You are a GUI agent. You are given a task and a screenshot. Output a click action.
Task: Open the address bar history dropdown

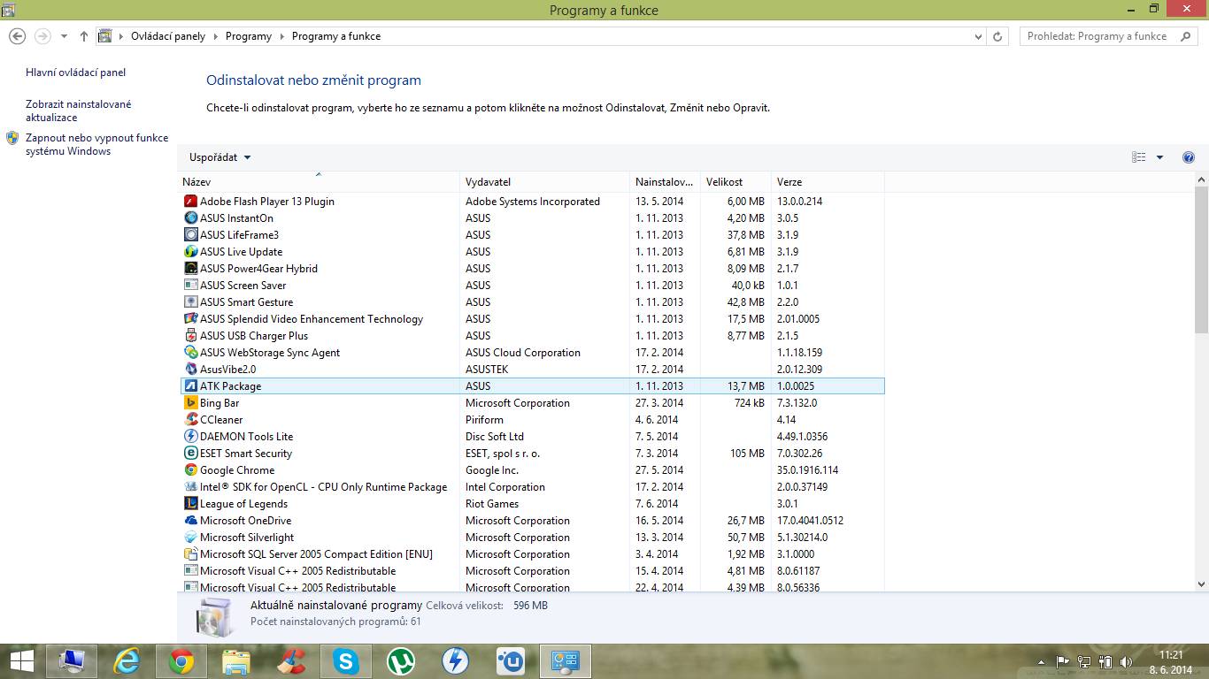(978, 36)
